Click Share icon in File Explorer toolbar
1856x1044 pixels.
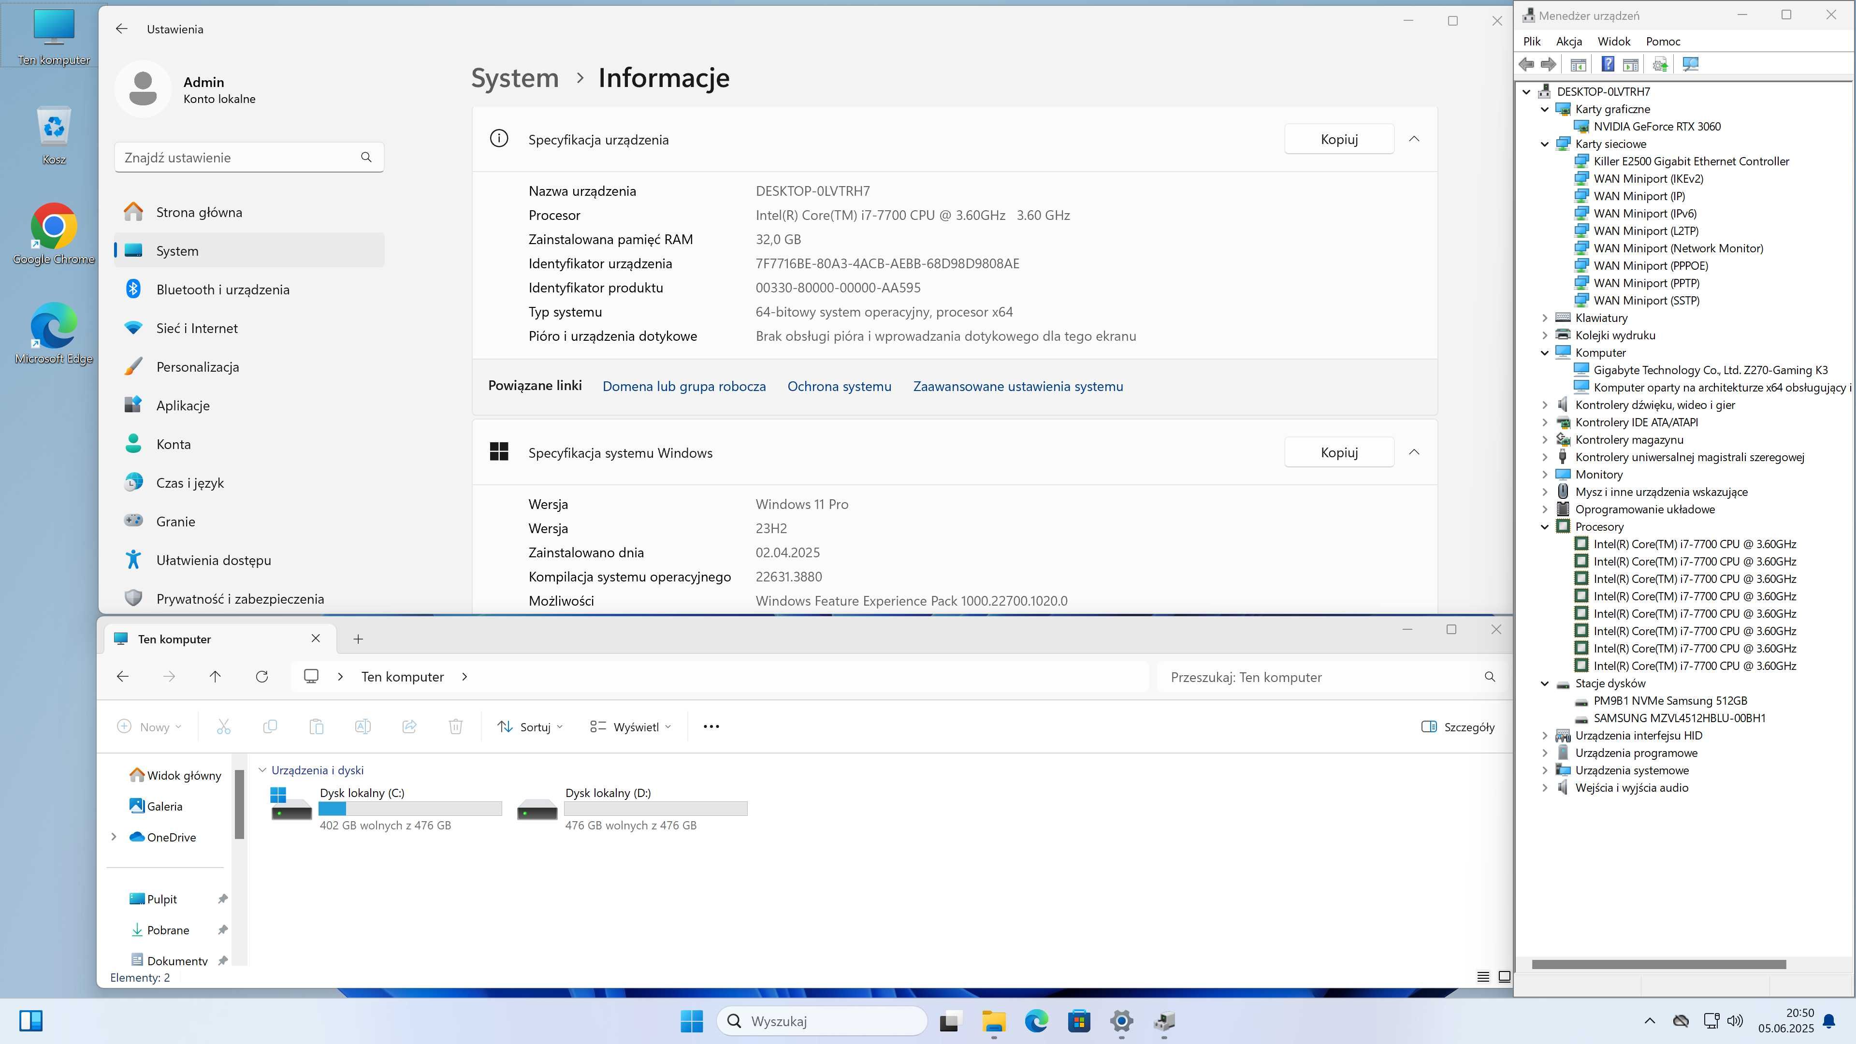[409, 726]
